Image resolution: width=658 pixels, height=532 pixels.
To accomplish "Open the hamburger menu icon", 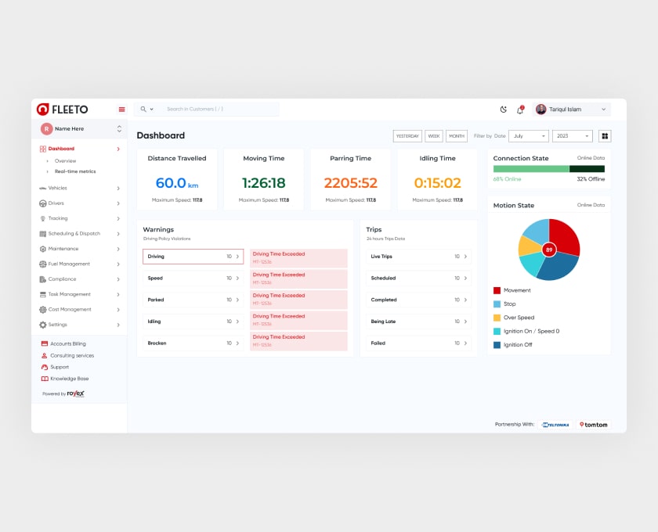I will (121, 110).
